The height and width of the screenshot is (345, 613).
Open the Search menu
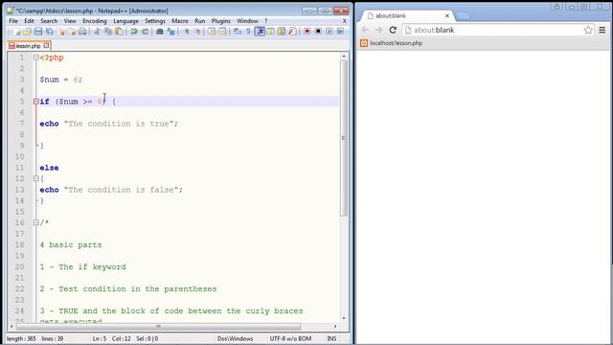click(x=49, y=21)
